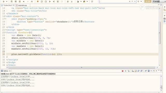
Task: Click the feedback speech-bubble toolbar icon
Action: point(92,2)
